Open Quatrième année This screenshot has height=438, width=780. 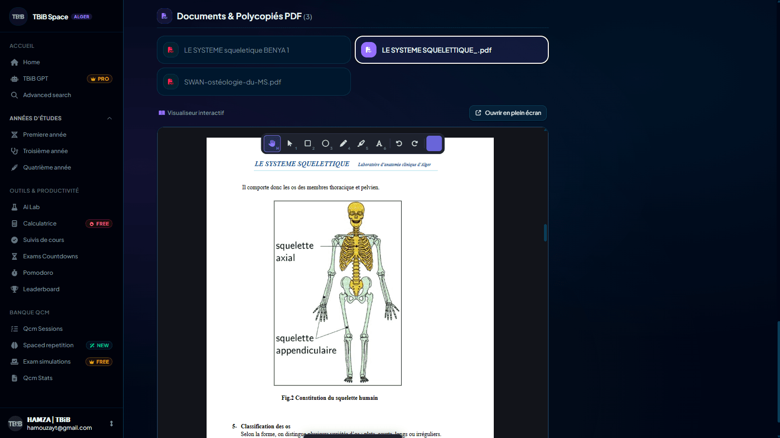click(62, 168)
